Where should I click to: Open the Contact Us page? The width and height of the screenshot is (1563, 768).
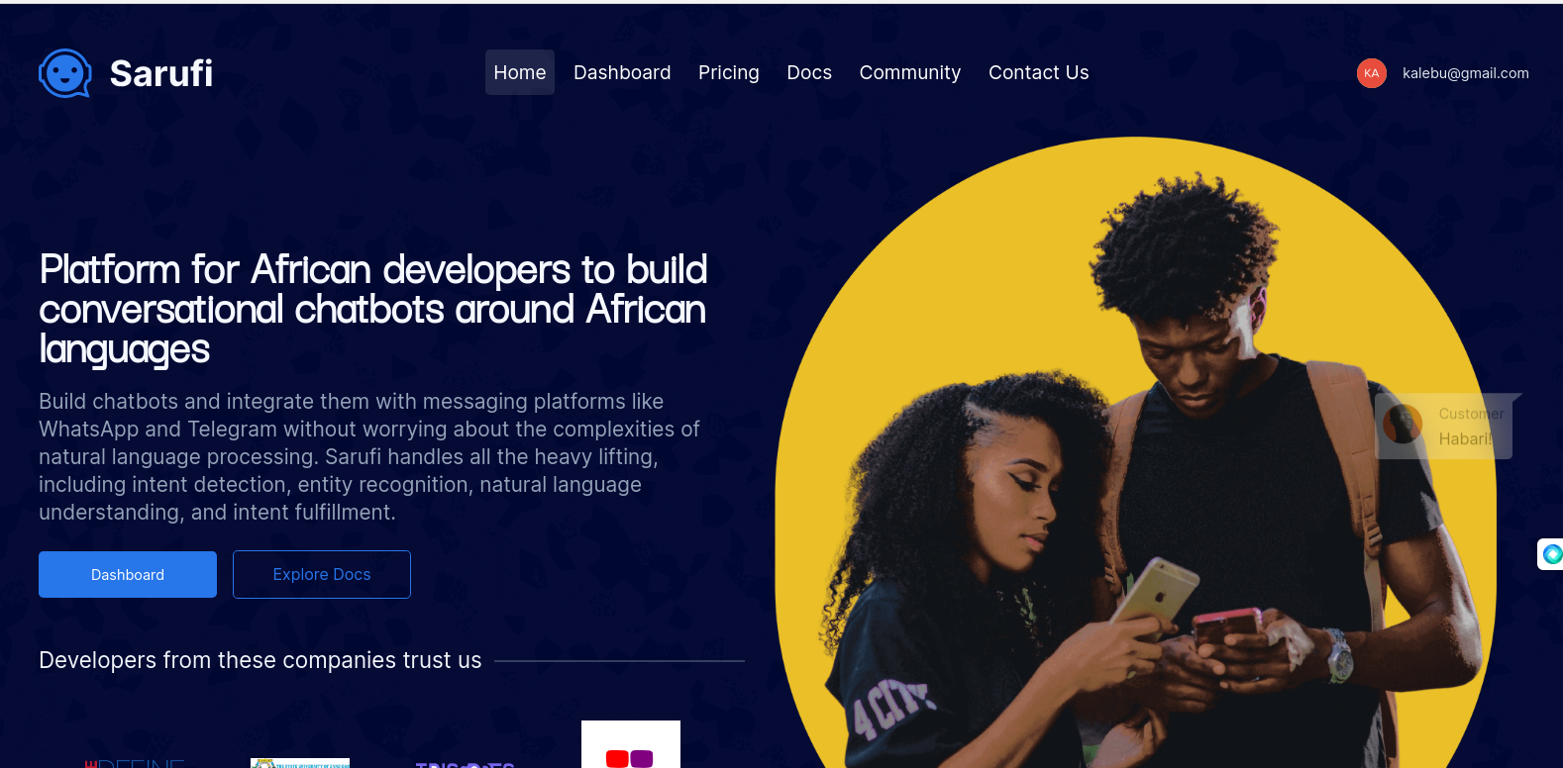coord(1039,72)
